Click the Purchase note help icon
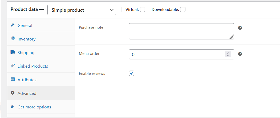 [240, 28]
